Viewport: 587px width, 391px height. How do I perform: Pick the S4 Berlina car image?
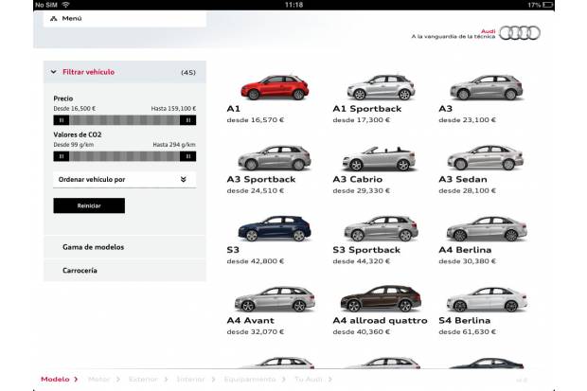pyautogui.click(x=487, y=299)
